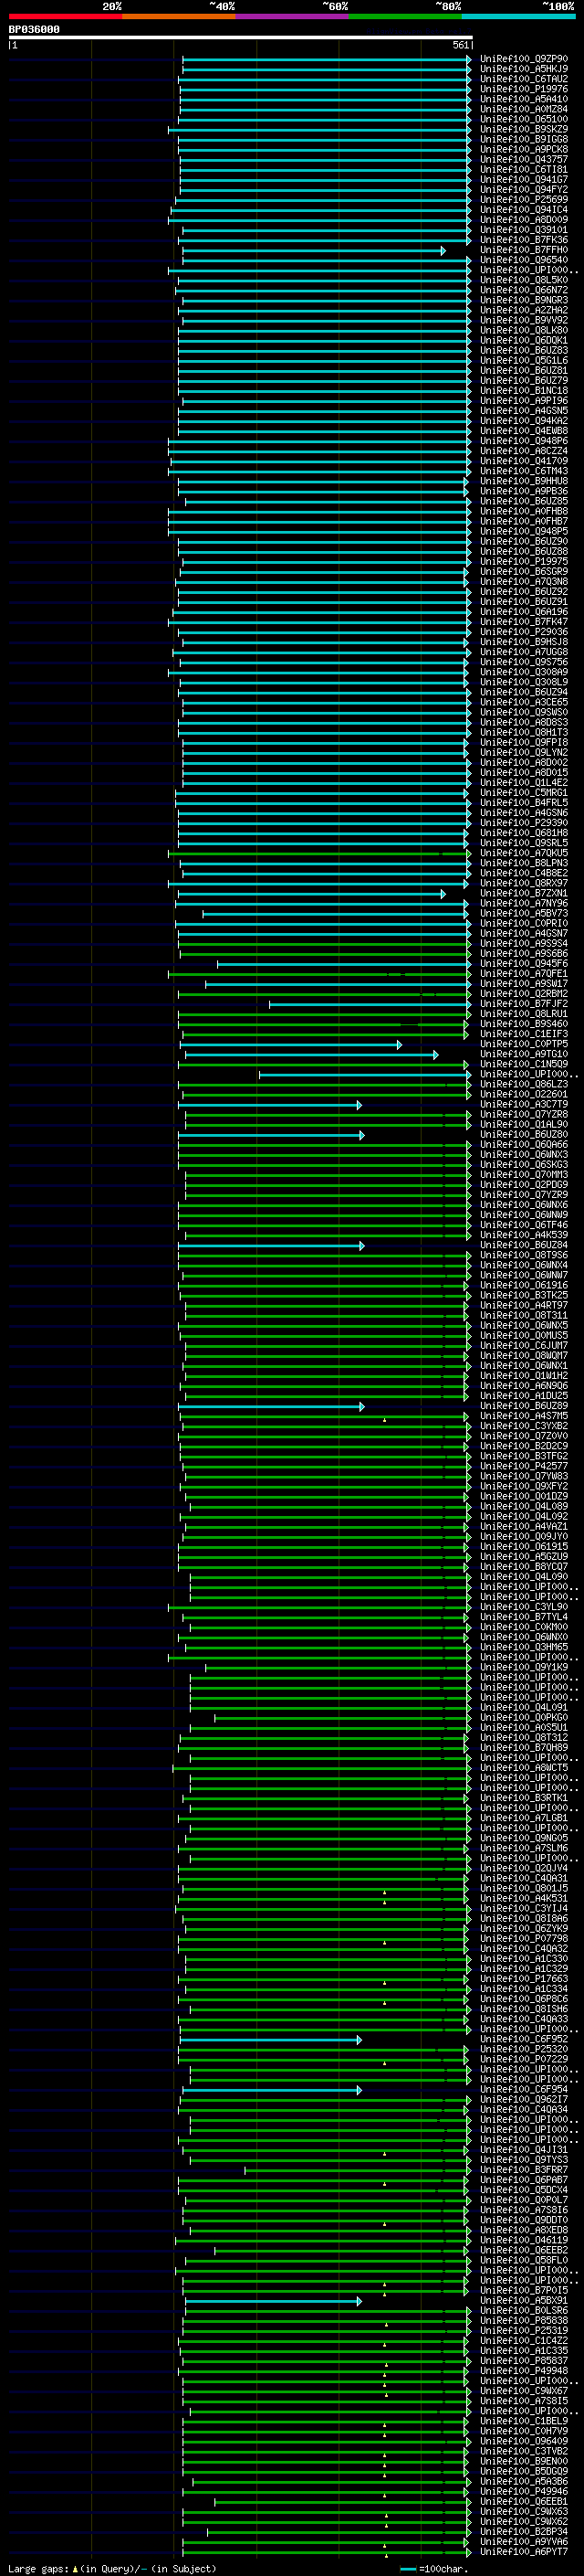Viewport: 584px width, 2576px height.
Task: Click the UniRef100_C3TVB2 label
Action: (x=523, y=2451)
